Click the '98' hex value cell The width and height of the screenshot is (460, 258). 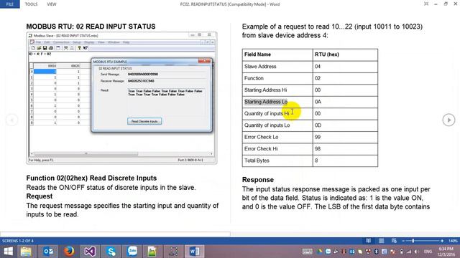pyautogui.click(x=345, y=148)
